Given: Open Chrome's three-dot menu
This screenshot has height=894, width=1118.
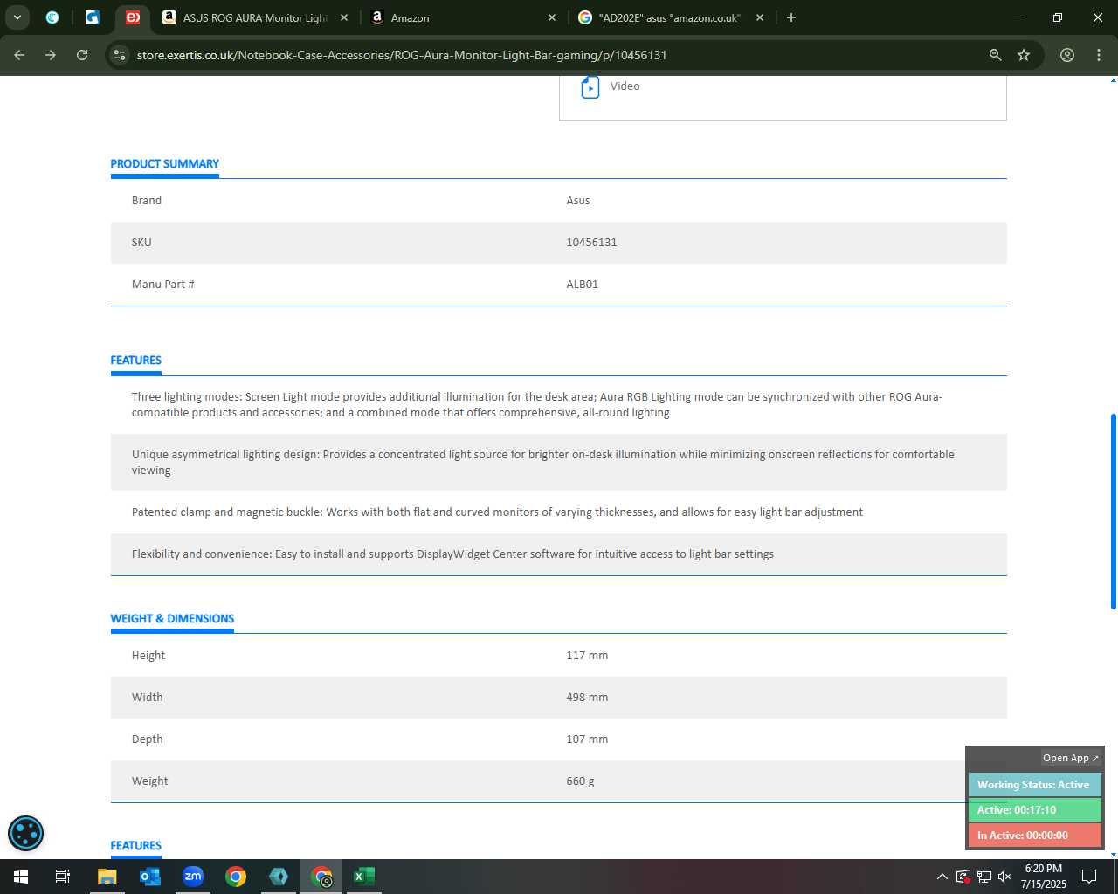Looking at the screenshot, I should 1099,55.
